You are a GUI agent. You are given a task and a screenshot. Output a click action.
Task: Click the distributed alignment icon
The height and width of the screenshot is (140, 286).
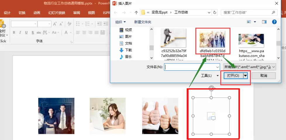103,33
